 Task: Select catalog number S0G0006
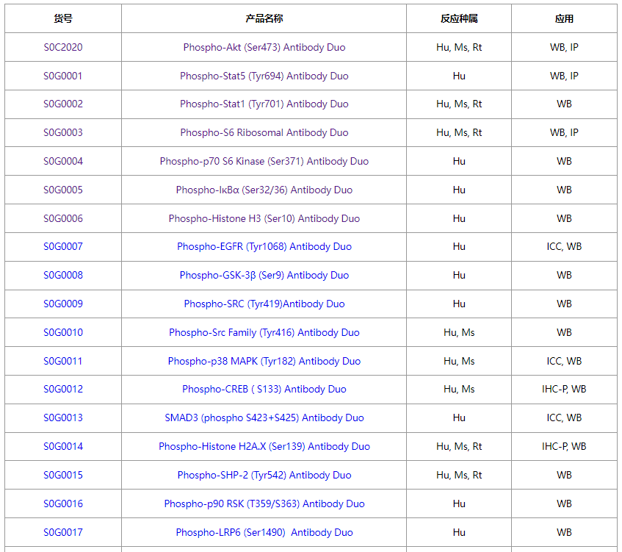[x=62, y=218]
